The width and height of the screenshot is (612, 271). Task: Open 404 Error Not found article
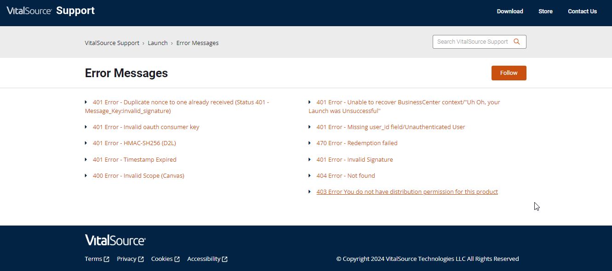(346, 175)
